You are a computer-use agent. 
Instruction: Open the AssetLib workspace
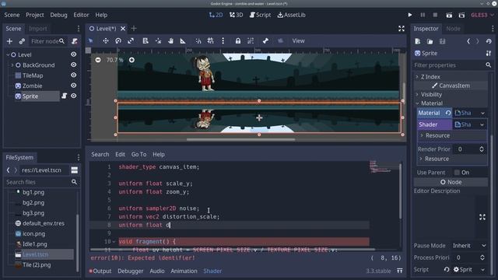point(291,15)
